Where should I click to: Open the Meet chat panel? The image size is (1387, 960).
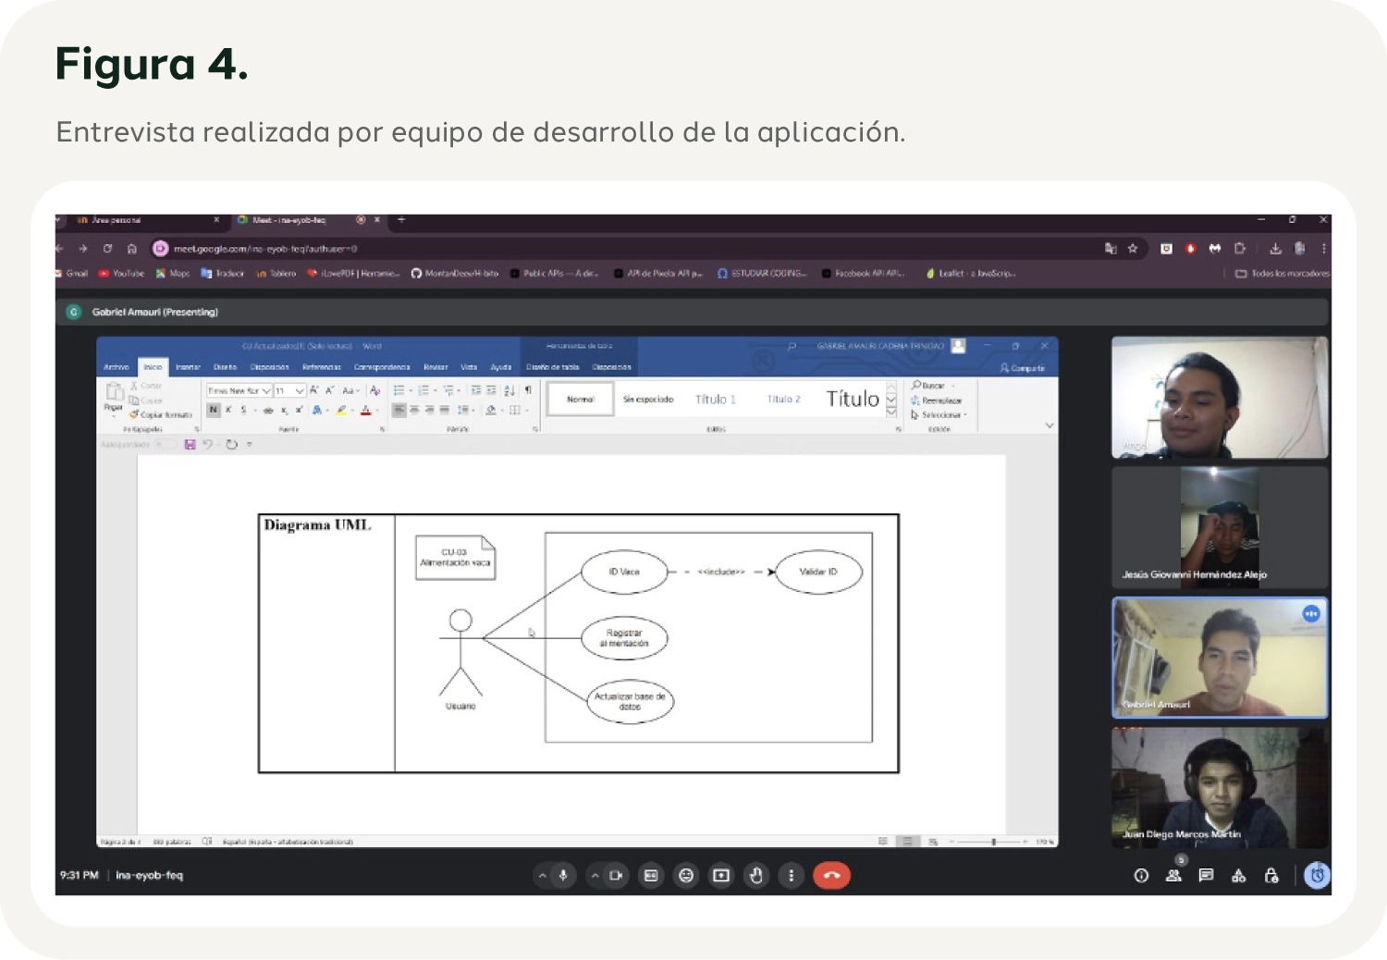1206,875
